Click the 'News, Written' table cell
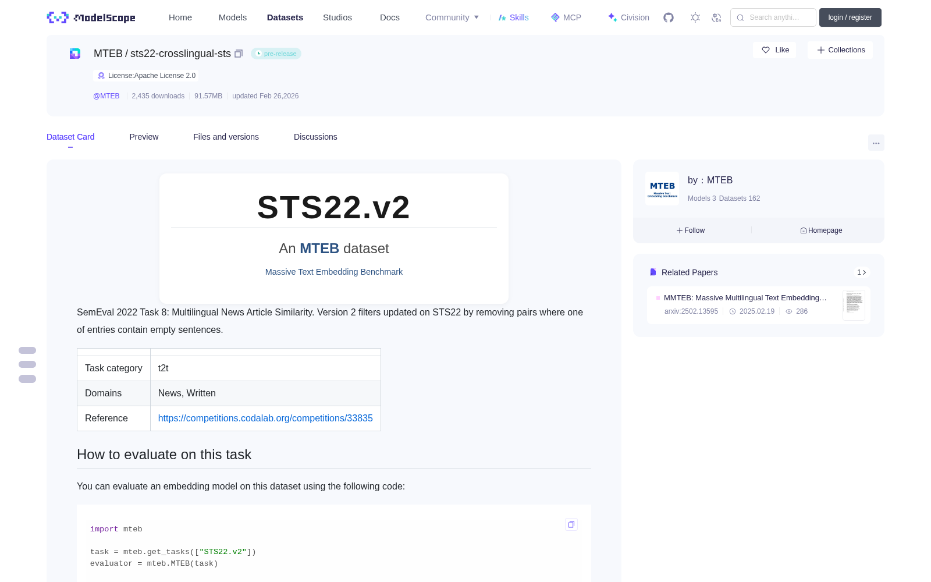The width and height of the screenshot is (931, 582). click(x=265, y=393)
